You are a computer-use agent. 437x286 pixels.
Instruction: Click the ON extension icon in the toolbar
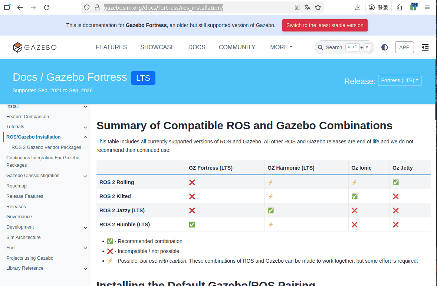(413, 7)
